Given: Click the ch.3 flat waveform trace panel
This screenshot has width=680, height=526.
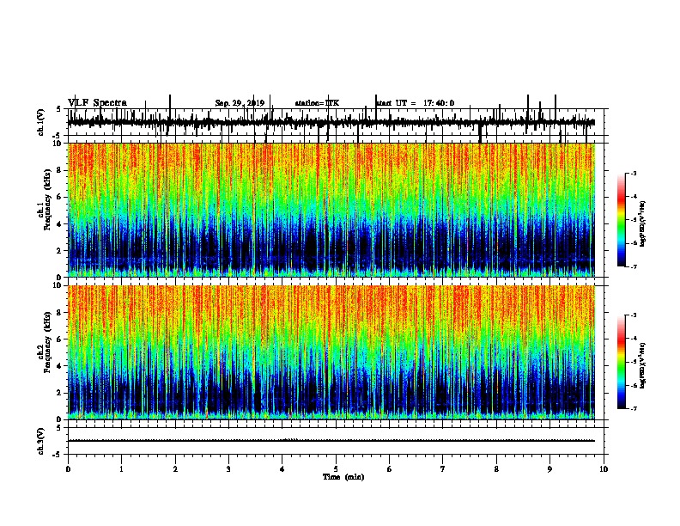Looking at the screenshot, I should (336, 441).
